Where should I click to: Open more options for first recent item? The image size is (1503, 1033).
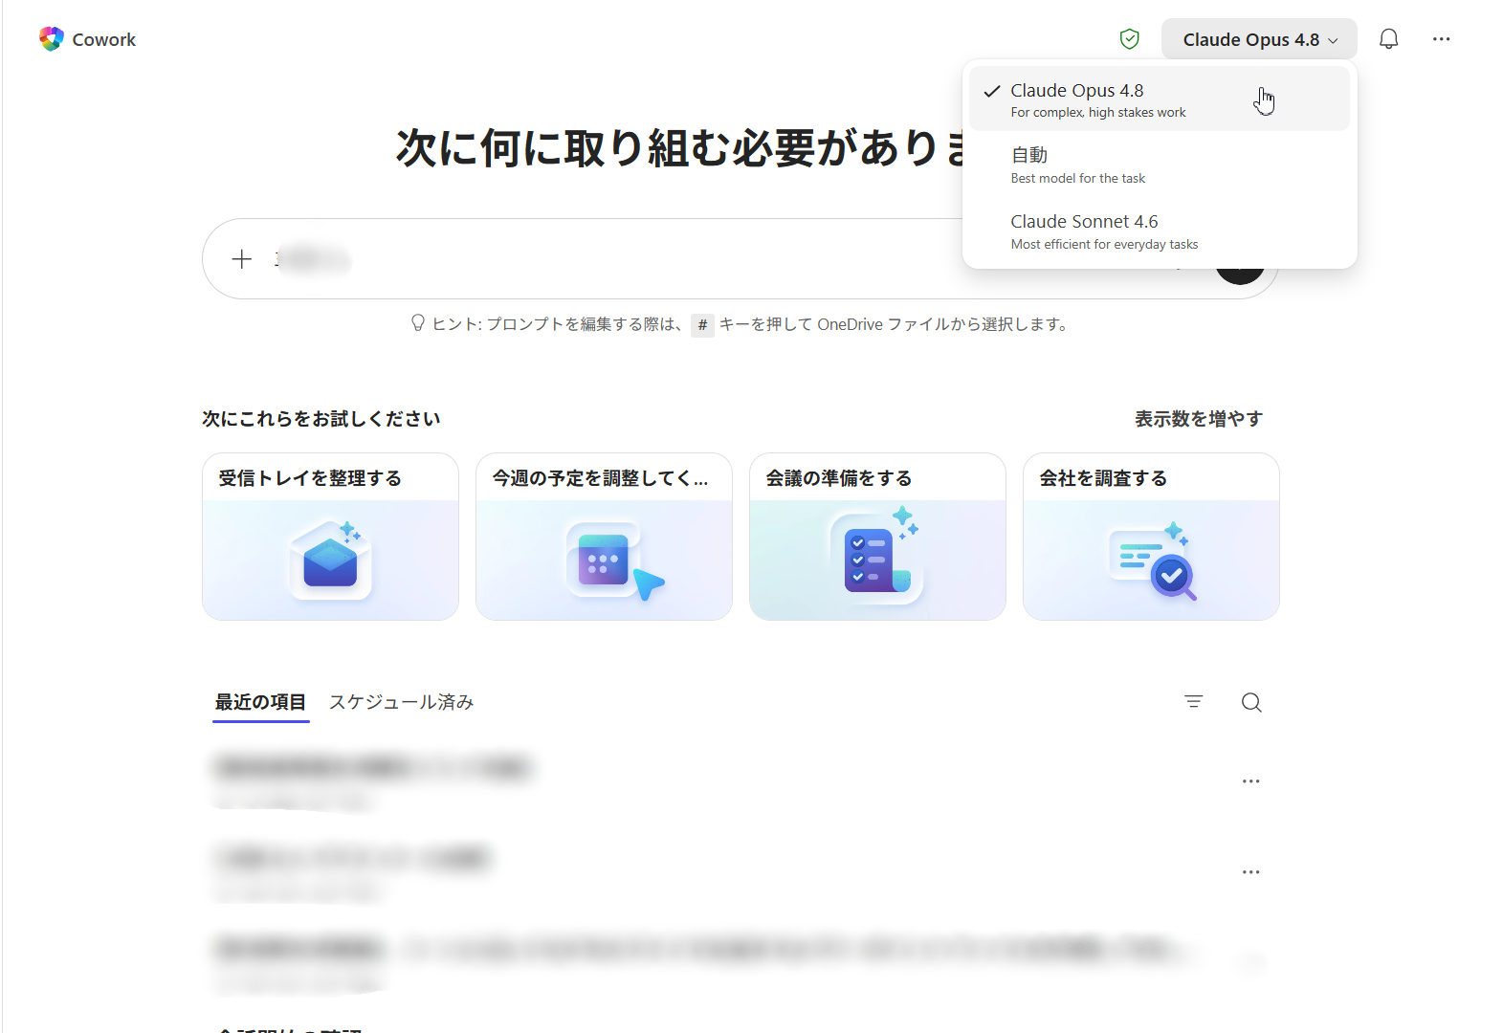[x=1251, y=781]
